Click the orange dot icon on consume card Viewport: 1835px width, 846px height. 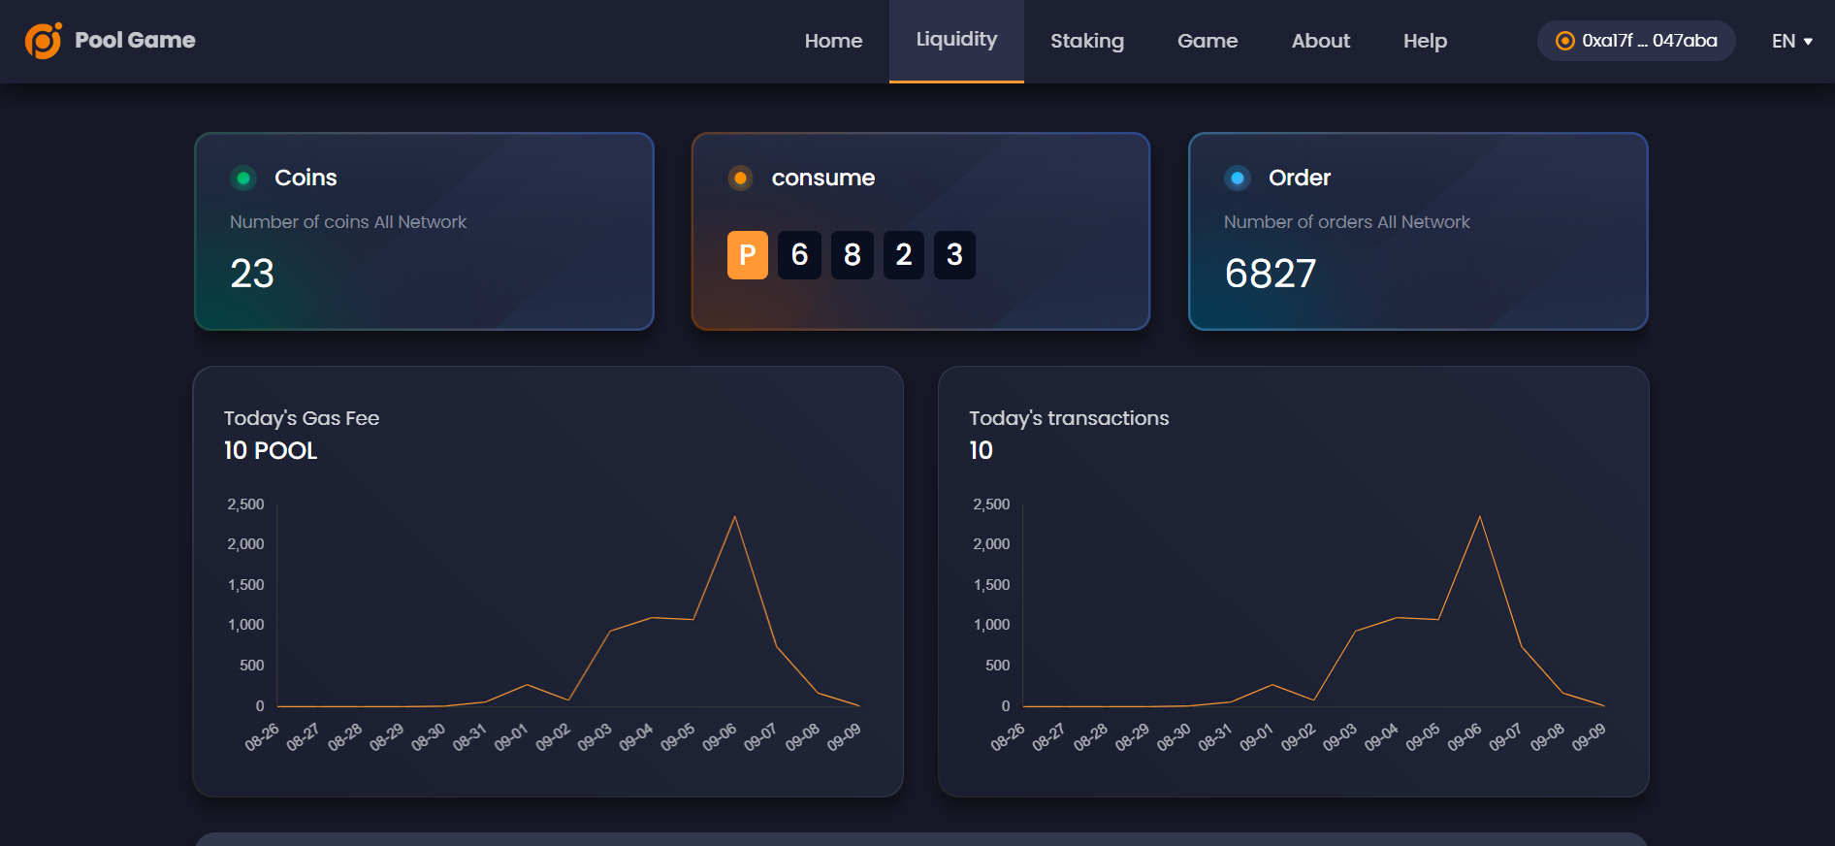click(740, 178)
